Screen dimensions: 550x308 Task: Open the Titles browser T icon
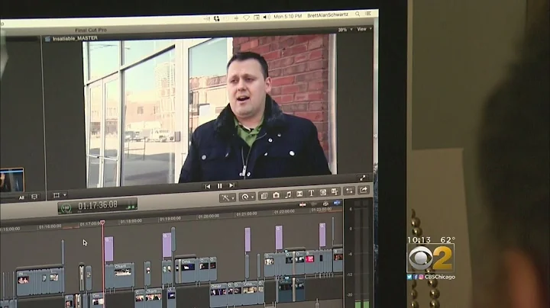tap(311, 193)
